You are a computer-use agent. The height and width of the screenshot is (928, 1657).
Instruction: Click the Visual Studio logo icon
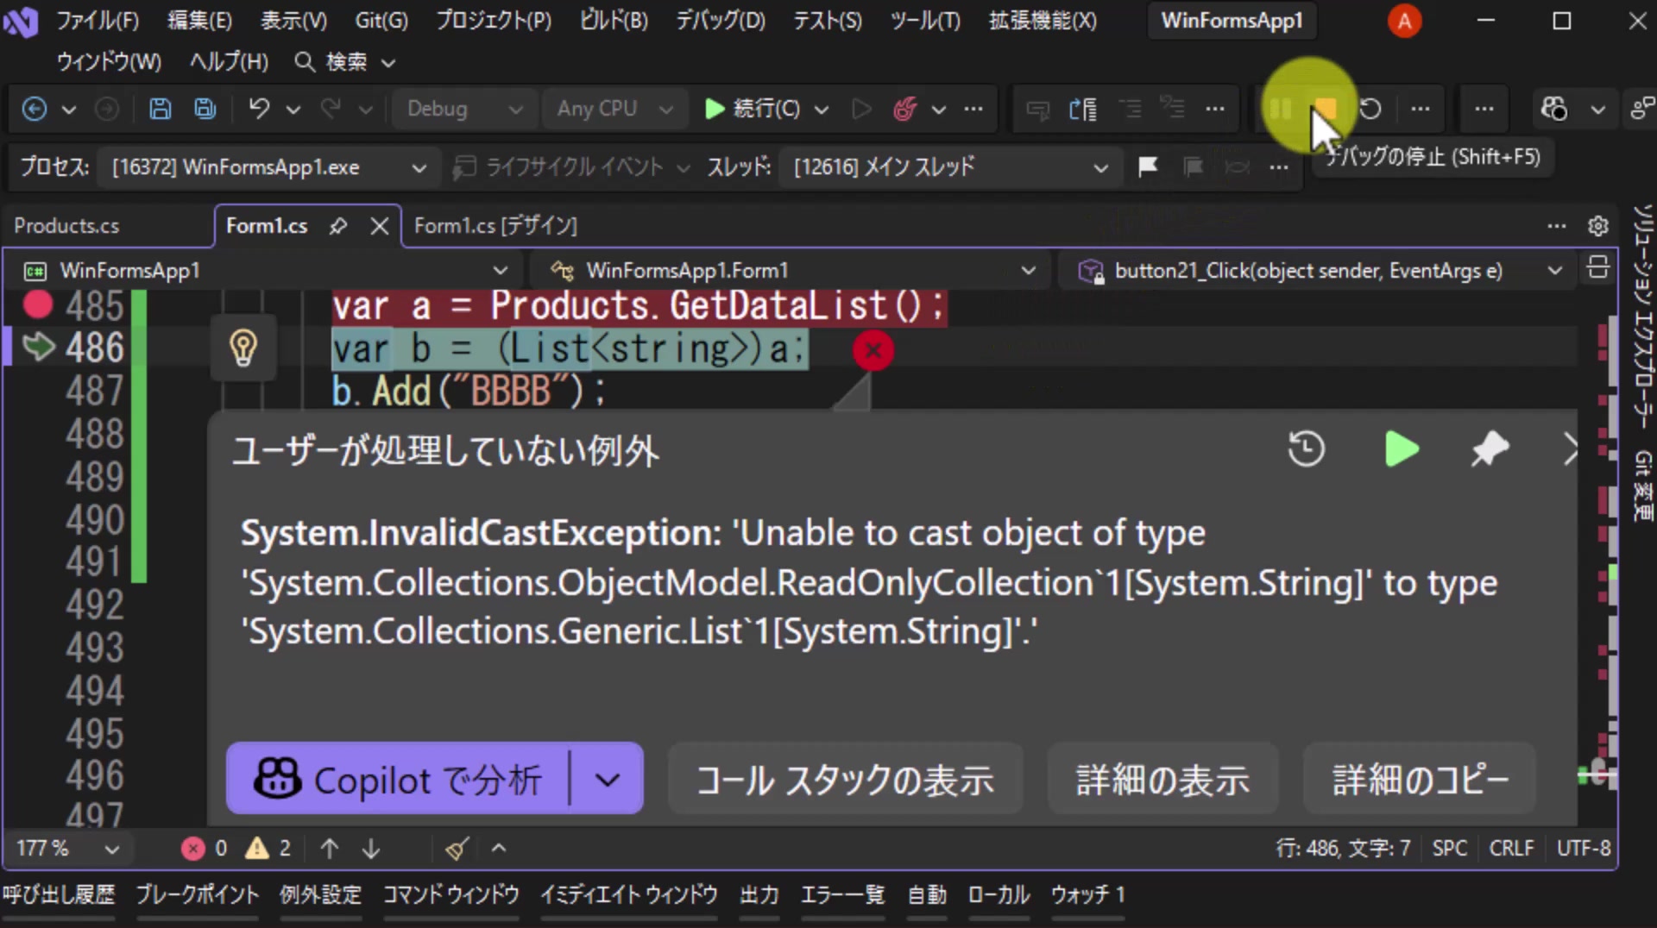click(21, 21)
